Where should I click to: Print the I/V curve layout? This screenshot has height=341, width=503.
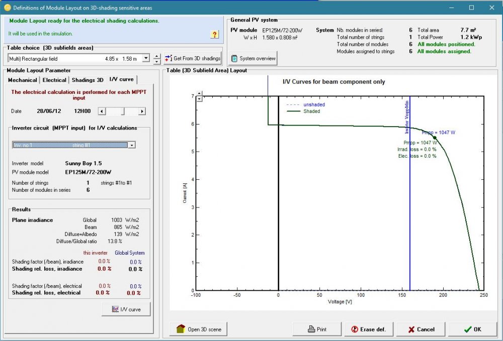click(317, 329)
